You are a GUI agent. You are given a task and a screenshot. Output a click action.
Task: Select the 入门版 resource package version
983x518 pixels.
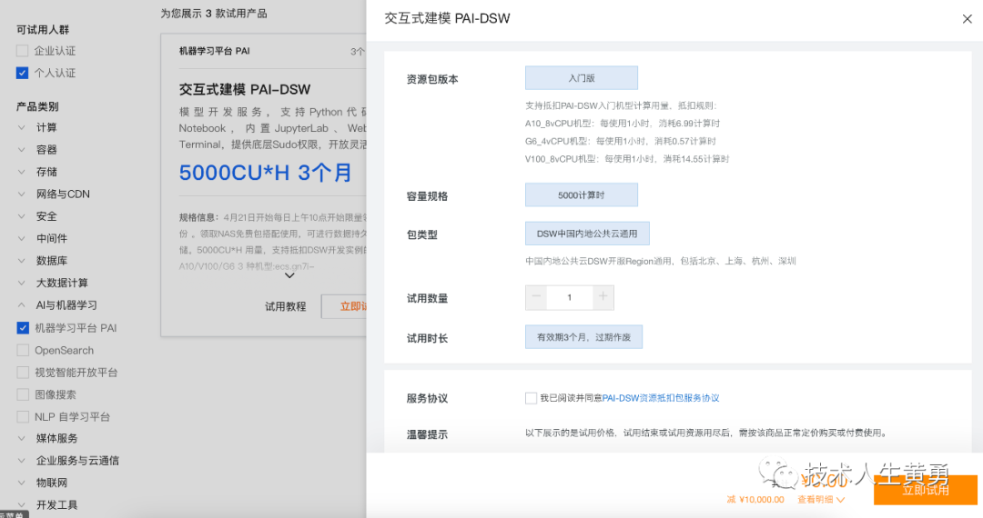[x=581, y=78]
